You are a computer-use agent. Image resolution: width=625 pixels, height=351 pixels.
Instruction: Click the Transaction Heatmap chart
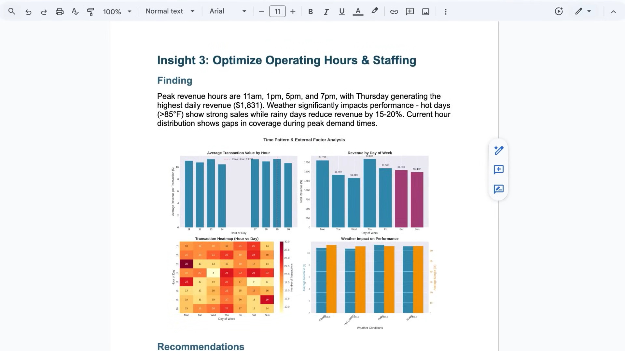(x=233, y=279)
